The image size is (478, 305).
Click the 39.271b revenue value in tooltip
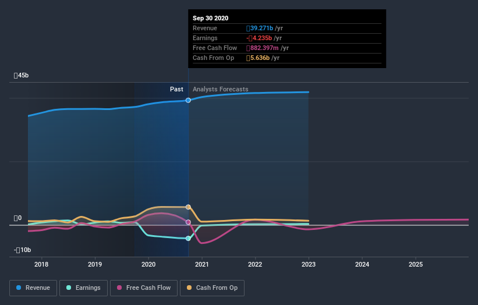click(260, 28)
